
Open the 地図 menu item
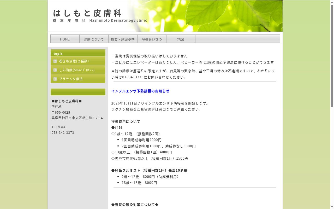(x=181, y=39)
